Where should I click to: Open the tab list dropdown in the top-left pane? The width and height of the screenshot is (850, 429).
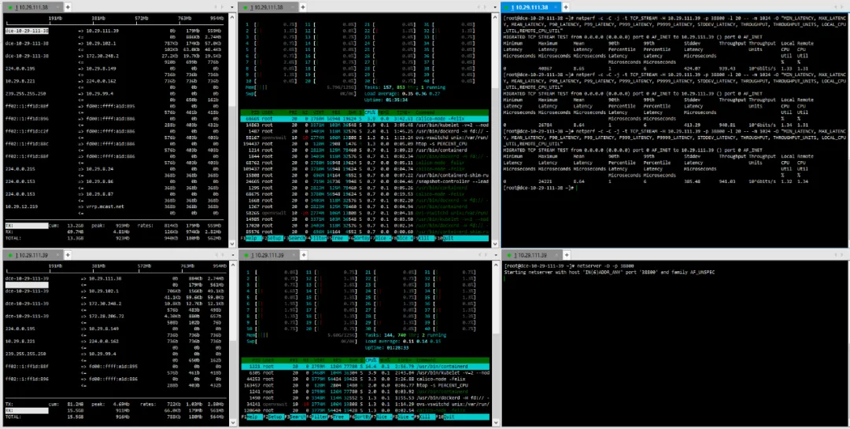231,8
